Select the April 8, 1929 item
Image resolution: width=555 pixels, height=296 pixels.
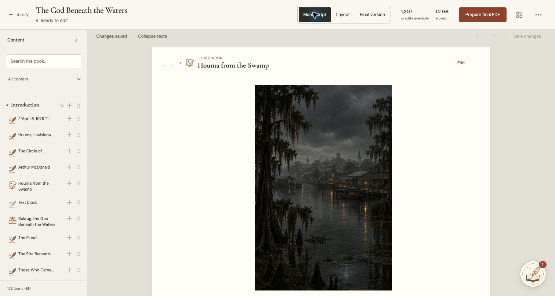click(x=35, y=119)
